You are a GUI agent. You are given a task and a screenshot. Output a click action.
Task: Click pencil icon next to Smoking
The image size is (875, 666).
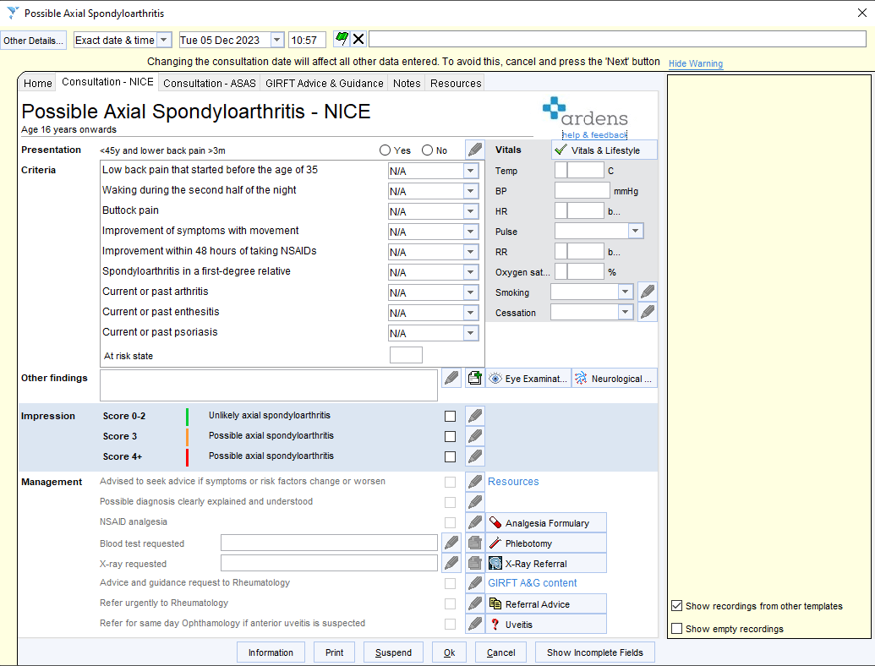(648, 292)
